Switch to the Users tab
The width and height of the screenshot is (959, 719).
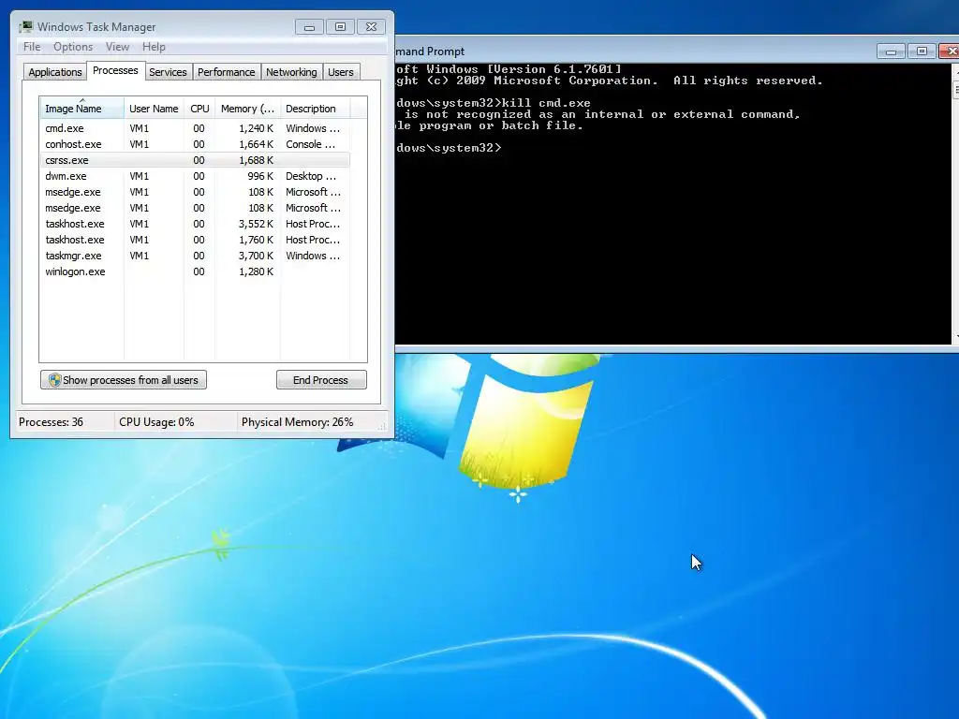[x=341, y=72]
